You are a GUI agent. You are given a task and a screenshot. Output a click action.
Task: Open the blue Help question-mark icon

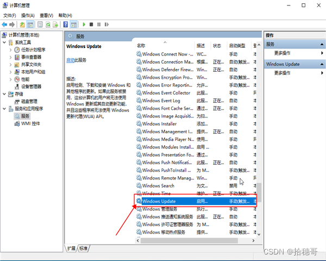[66, 24]
